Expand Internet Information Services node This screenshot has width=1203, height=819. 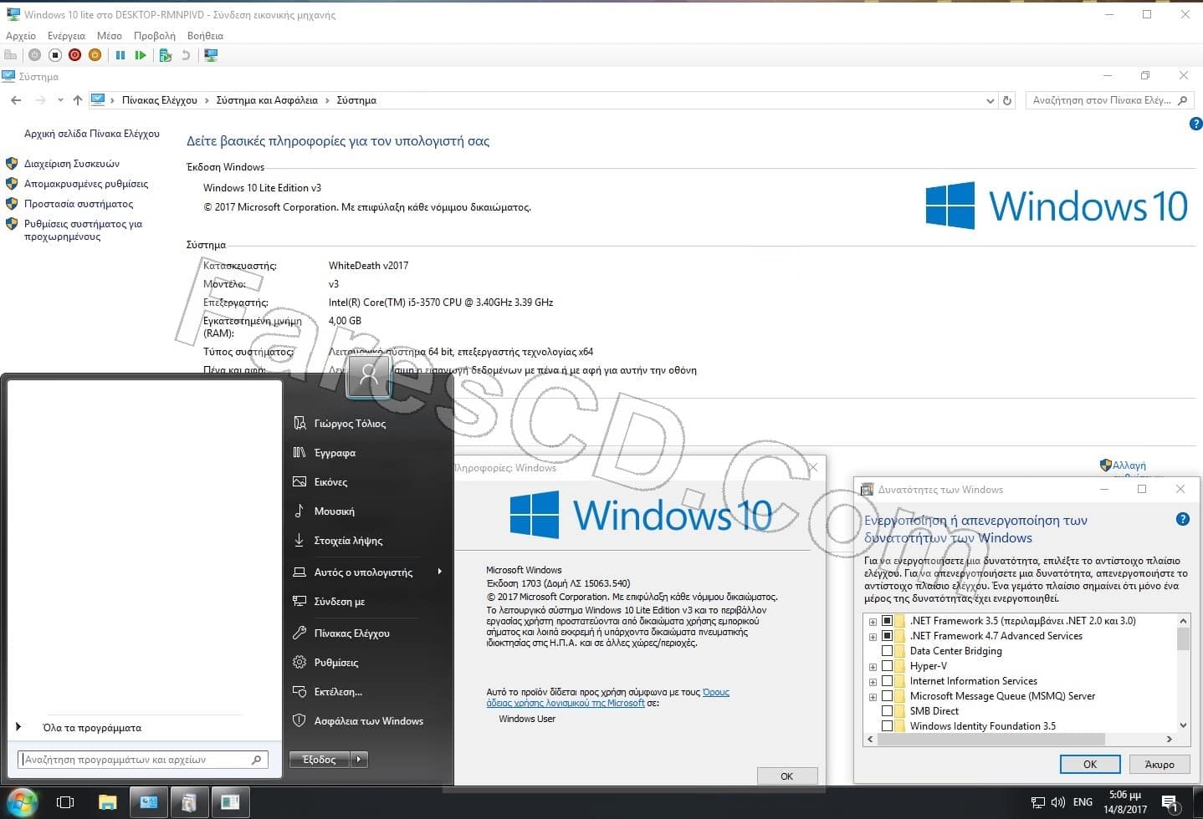tap(873, 682)
